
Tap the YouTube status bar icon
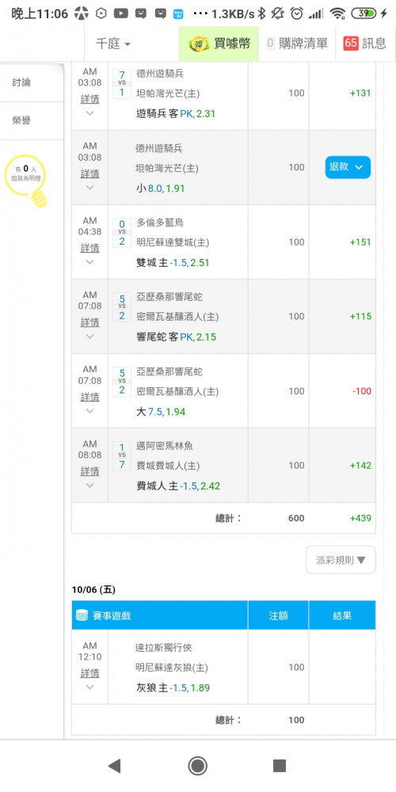120,13
